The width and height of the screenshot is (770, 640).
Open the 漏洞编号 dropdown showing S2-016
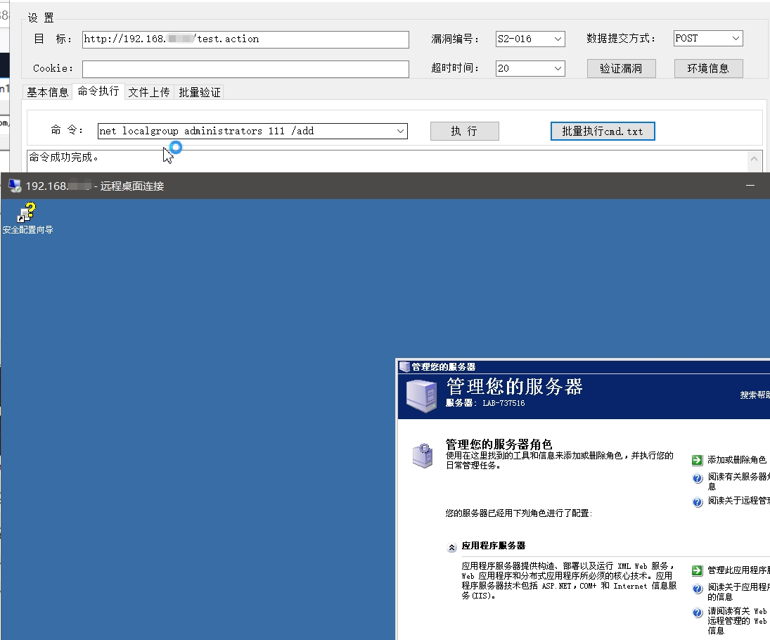tap(558, 39)
